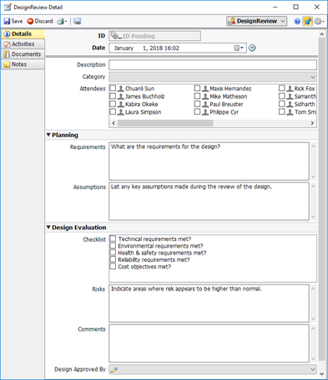Check attendee Maxis Hernandez
This screenshot has height=380, width=328.
[197, 89]
